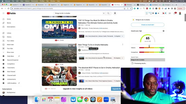The image size is (186, 104).
Task: Click the magnifier search button
Action: point(108,13)
